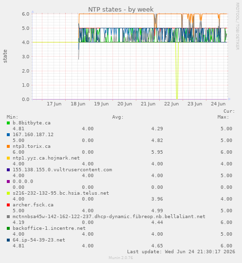Select the backoffice-1.incentre.net legend label
Screen dimensions: 242x263
(49, 228)
